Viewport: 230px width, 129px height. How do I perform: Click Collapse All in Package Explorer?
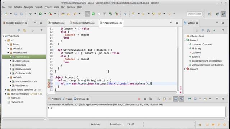tap(19, 30)
